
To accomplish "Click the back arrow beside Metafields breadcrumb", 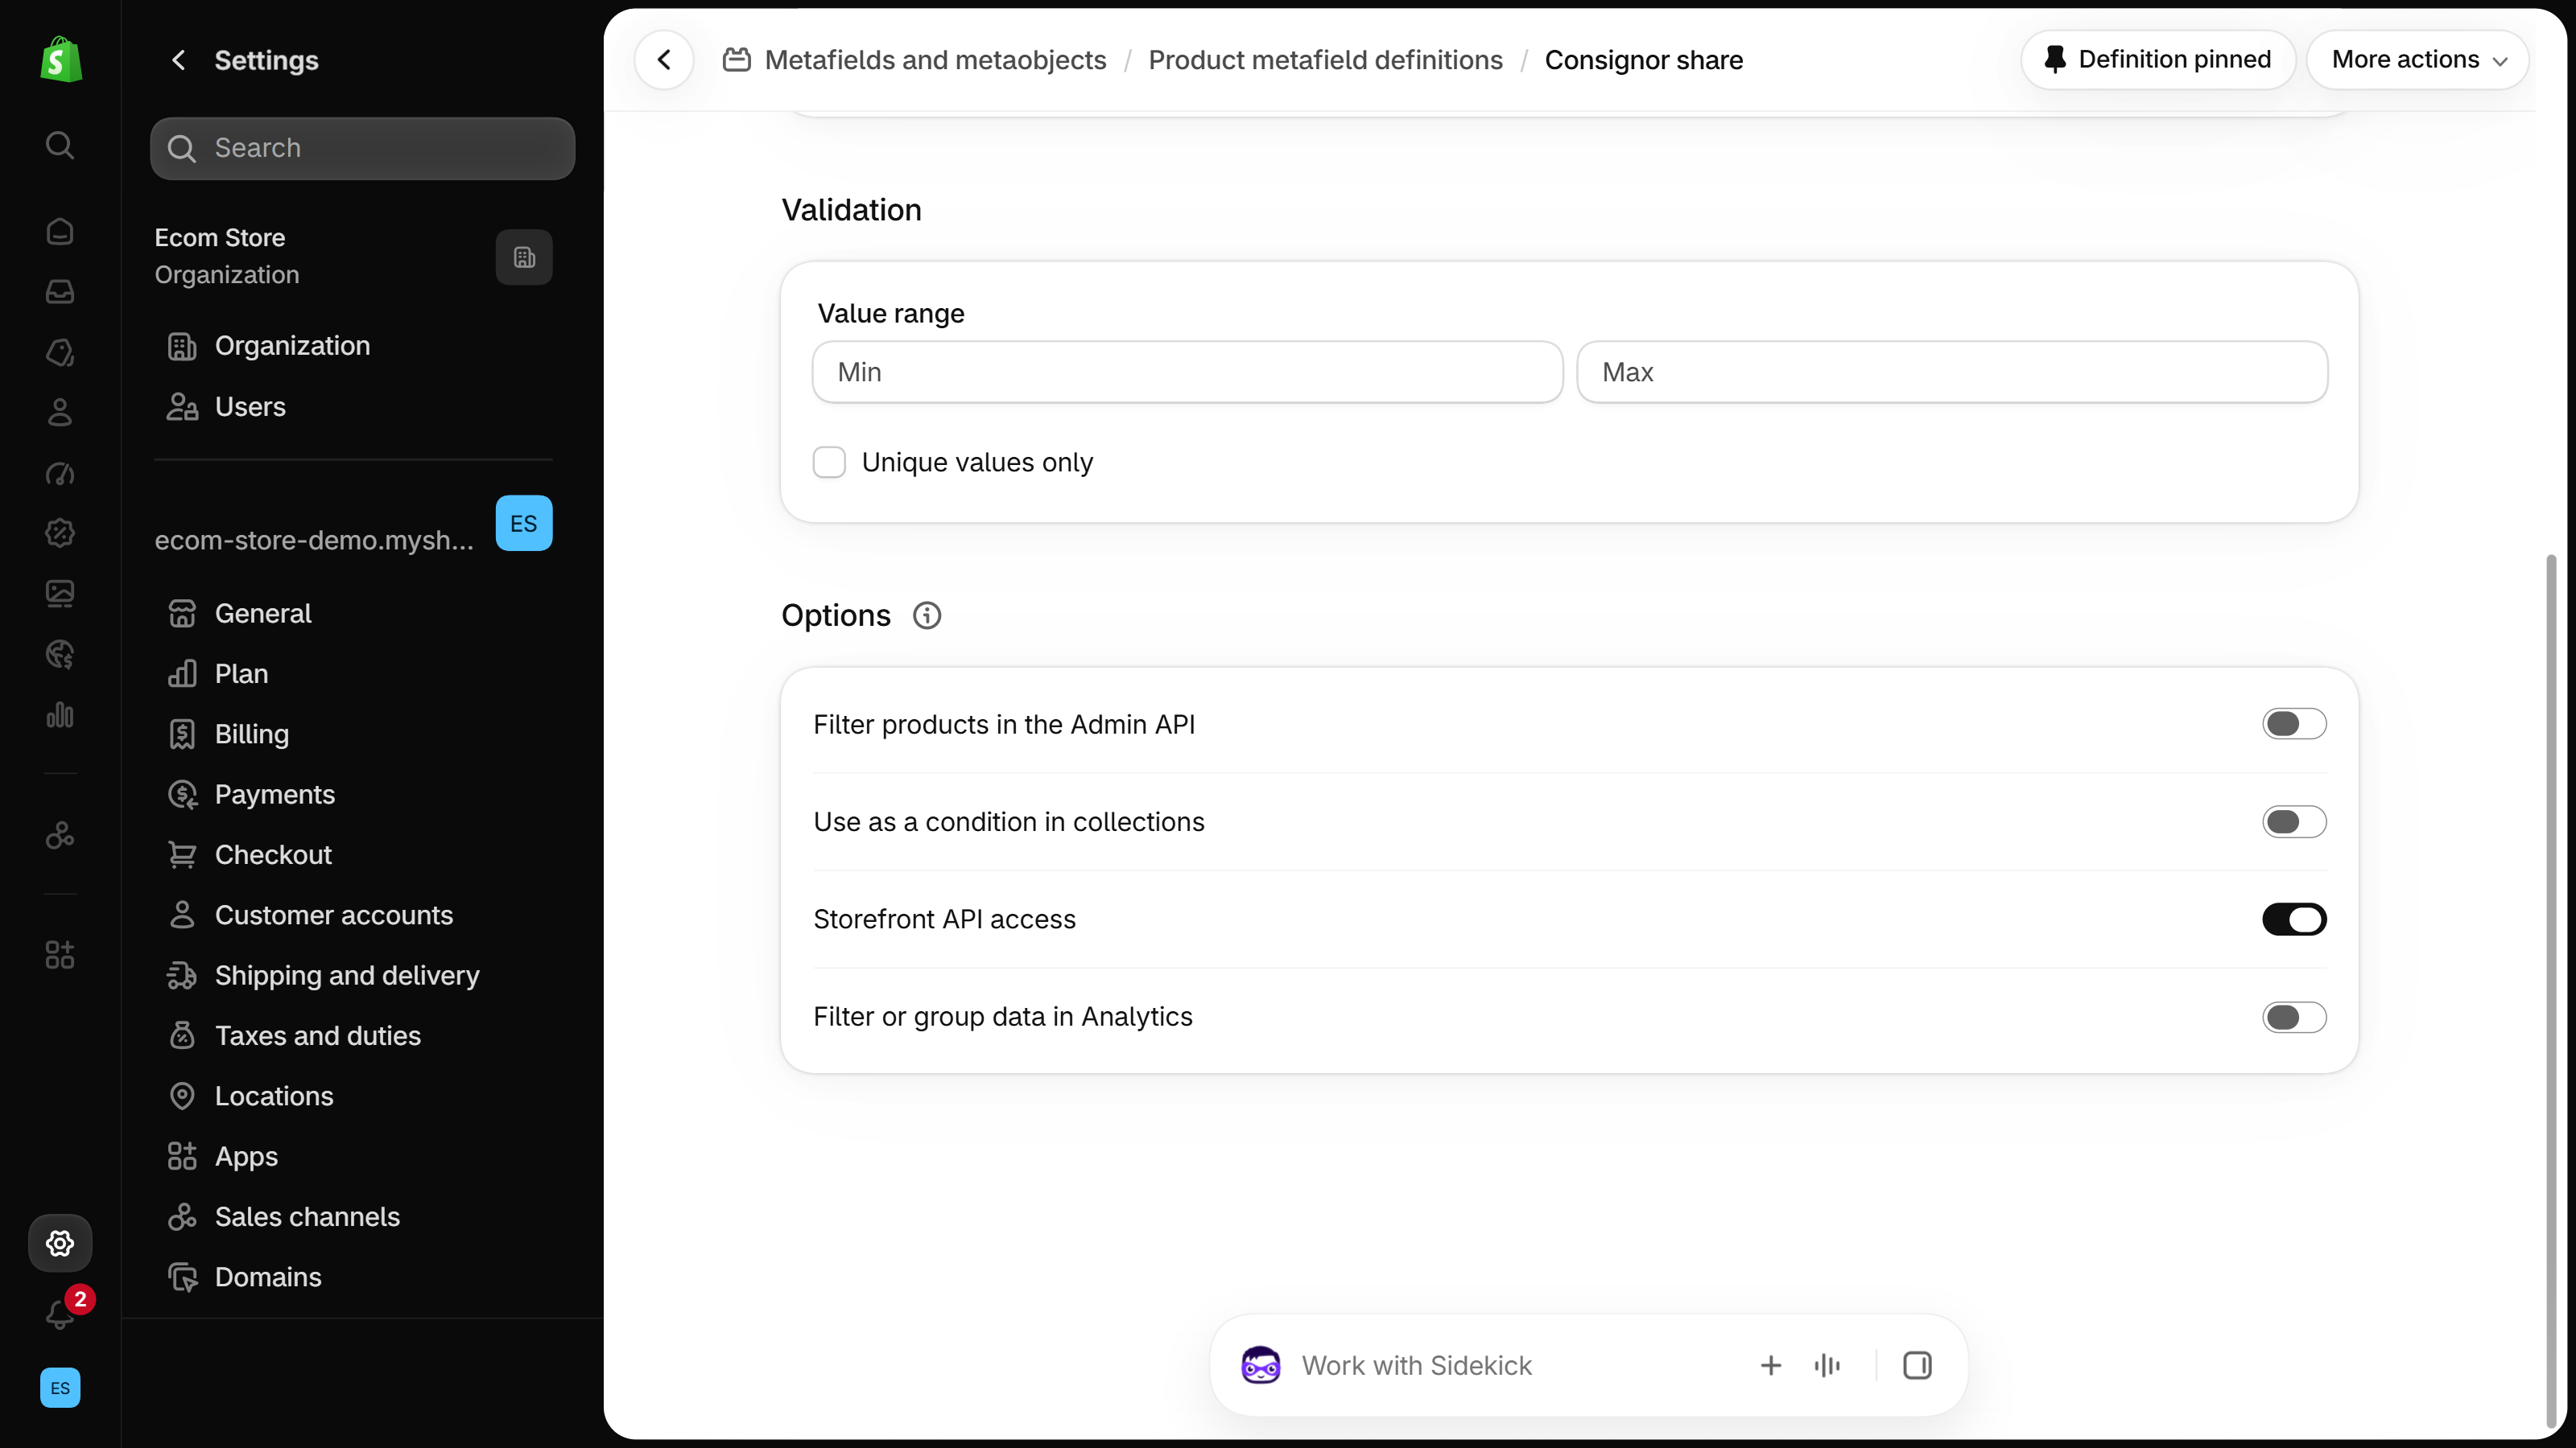I will pos(664,60).
